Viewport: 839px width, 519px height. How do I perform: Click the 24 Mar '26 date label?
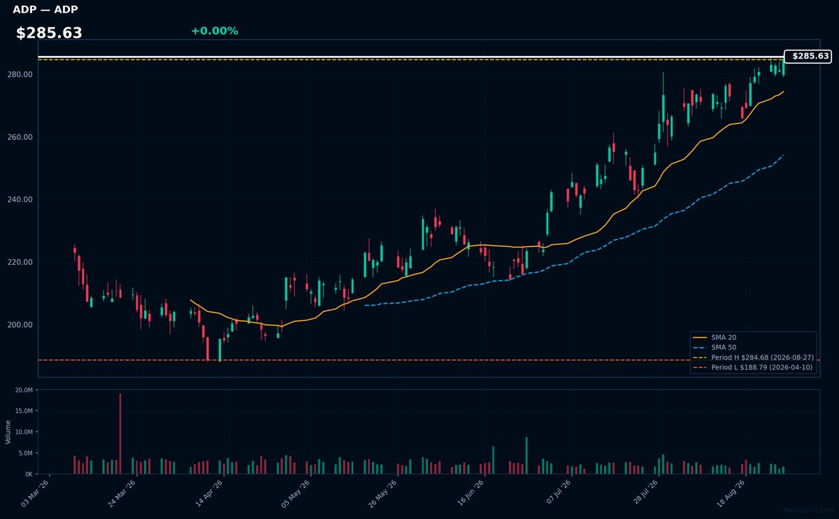click(x=122, y=493)
